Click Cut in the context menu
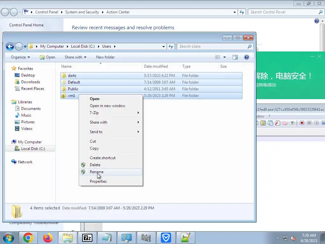325x244 pixels. [111, 141]
